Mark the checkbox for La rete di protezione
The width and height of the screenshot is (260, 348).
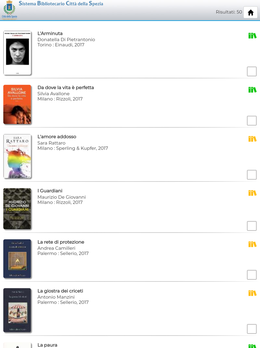click(x=252, y=275)
